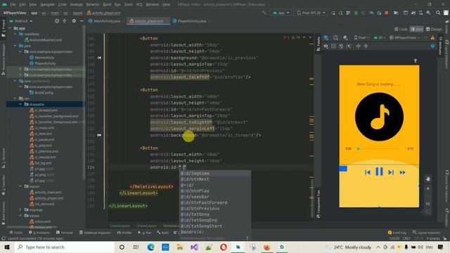The image size is (450, 253).
Task: Toggle view options eye icon in preview
Action: (326, 46)
